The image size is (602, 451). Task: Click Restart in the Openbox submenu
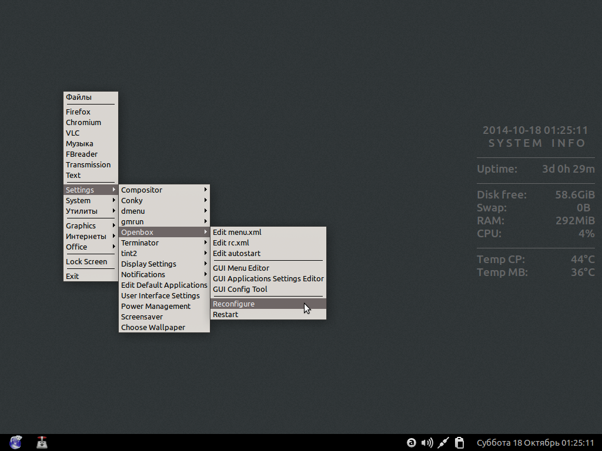click(268, 315)
